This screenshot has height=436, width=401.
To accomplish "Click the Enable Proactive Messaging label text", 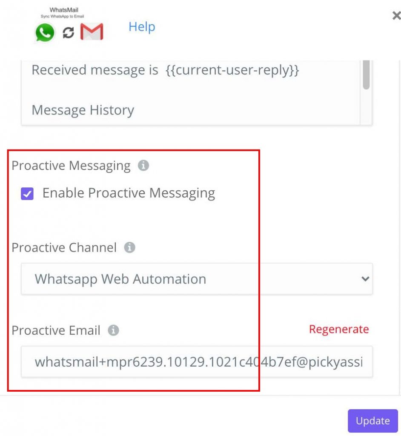I will click(x=129, y=193).
